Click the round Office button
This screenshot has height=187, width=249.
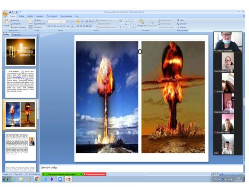tap(5, 14)
